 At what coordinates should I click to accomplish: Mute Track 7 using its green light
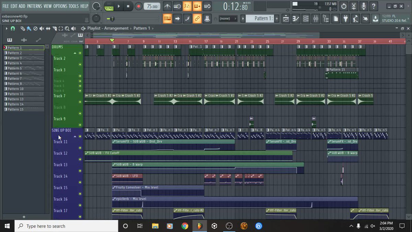pyautogui.click(x=80, y=102)
